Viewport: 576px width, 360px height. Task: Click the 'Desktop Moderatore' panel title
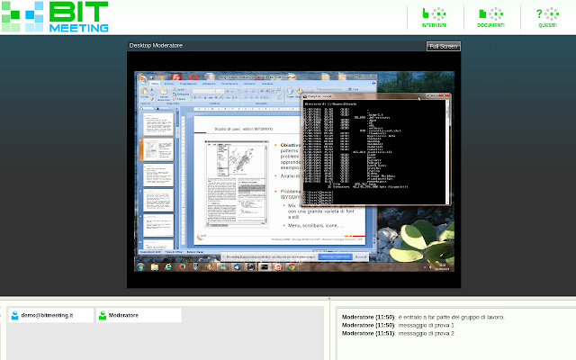[x=156, y=46]
